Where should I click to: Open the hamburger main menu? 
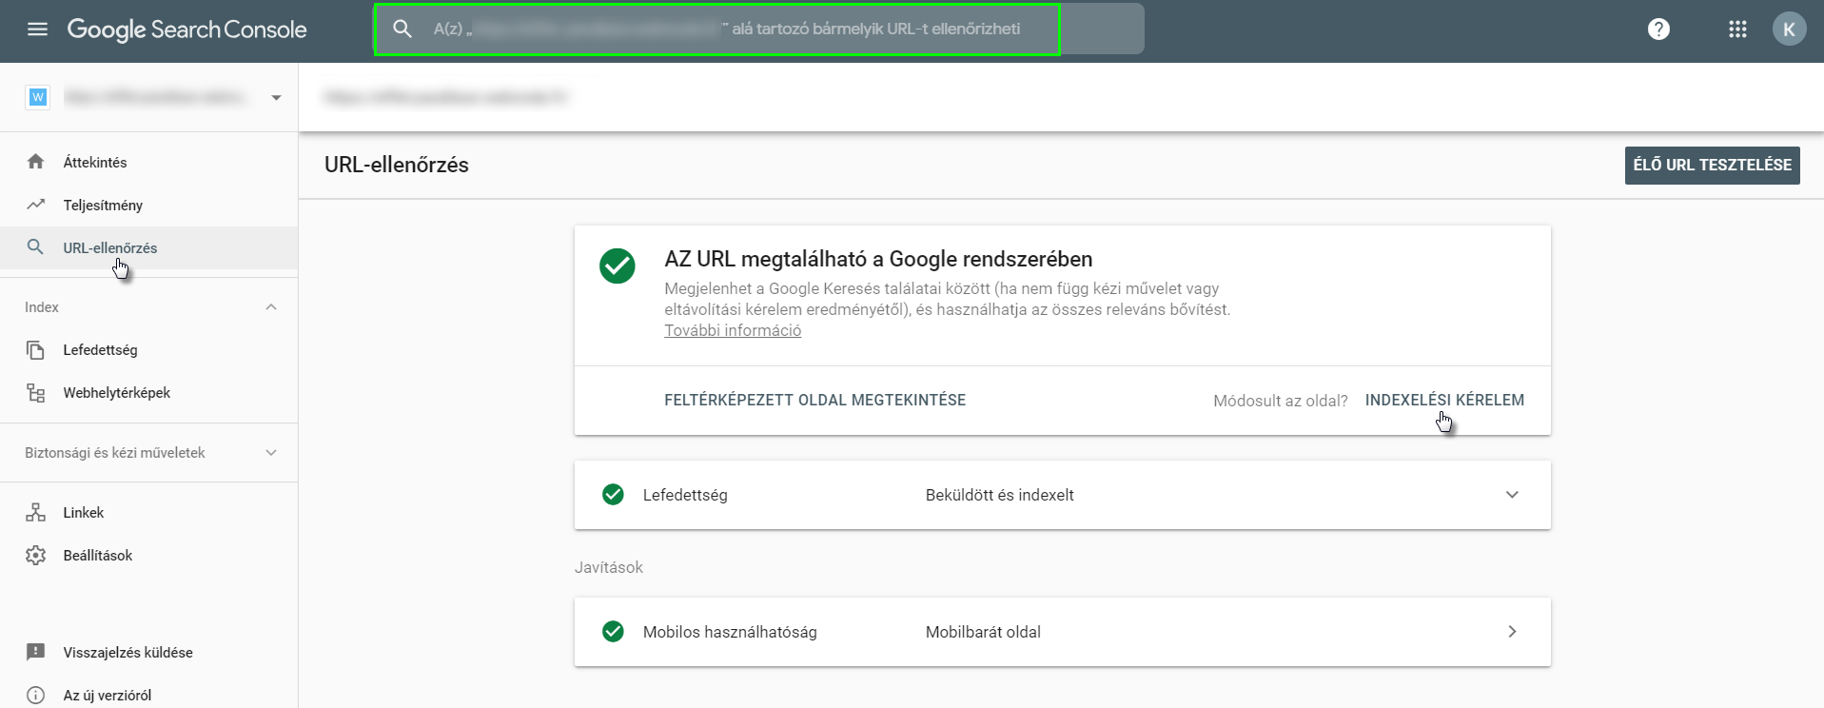click(x=37, y=29)
